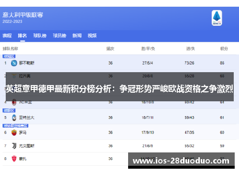Open team 亚特兰大
Viewport: 239px width, 173px height.
27,118
